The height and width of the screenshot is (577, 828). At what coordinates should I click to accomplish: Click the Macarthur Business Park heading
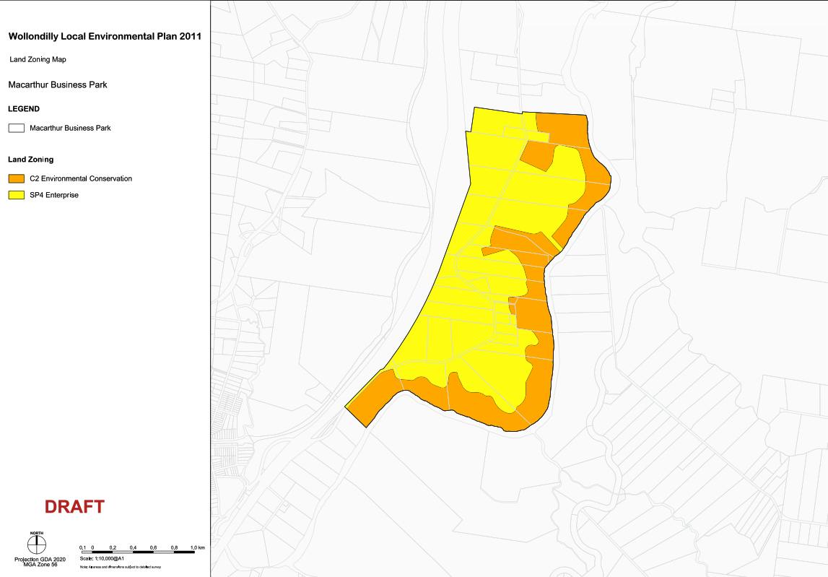(58, 84)
